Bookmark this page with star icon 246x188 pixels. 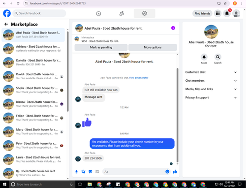point(225,3)
